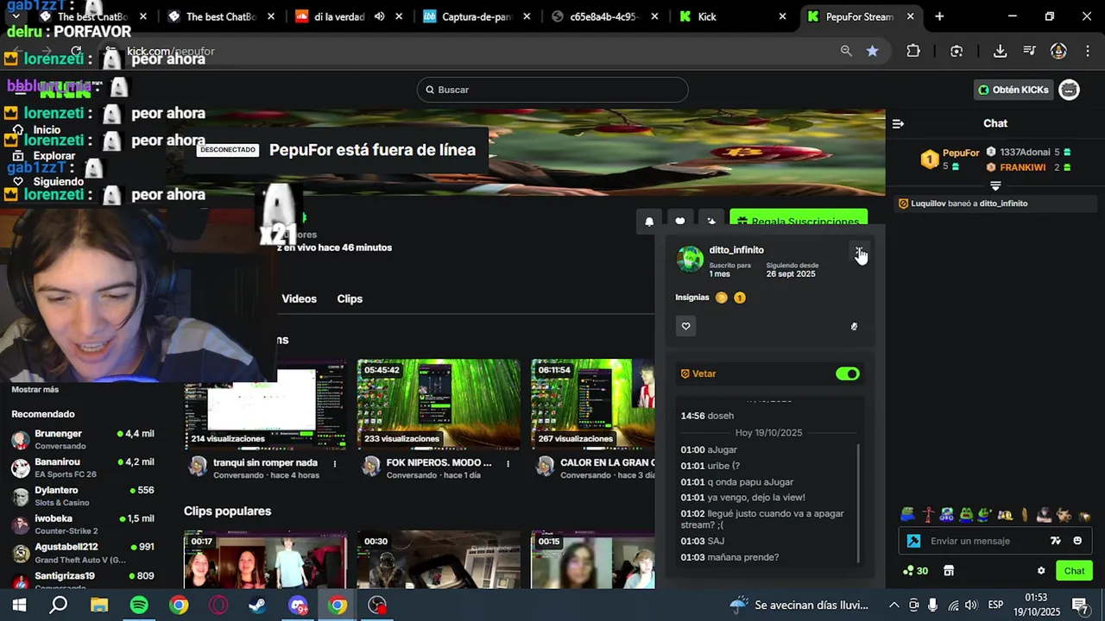Switch to Captura-de-pan browser tab
Image resolution: width=1105 pixels, height=621 pixels.
point(476,16)
